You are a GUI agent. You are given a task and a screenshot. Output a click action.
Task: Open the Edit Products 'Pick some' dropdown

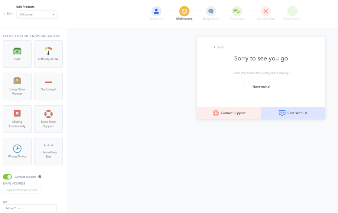(37, 15)
